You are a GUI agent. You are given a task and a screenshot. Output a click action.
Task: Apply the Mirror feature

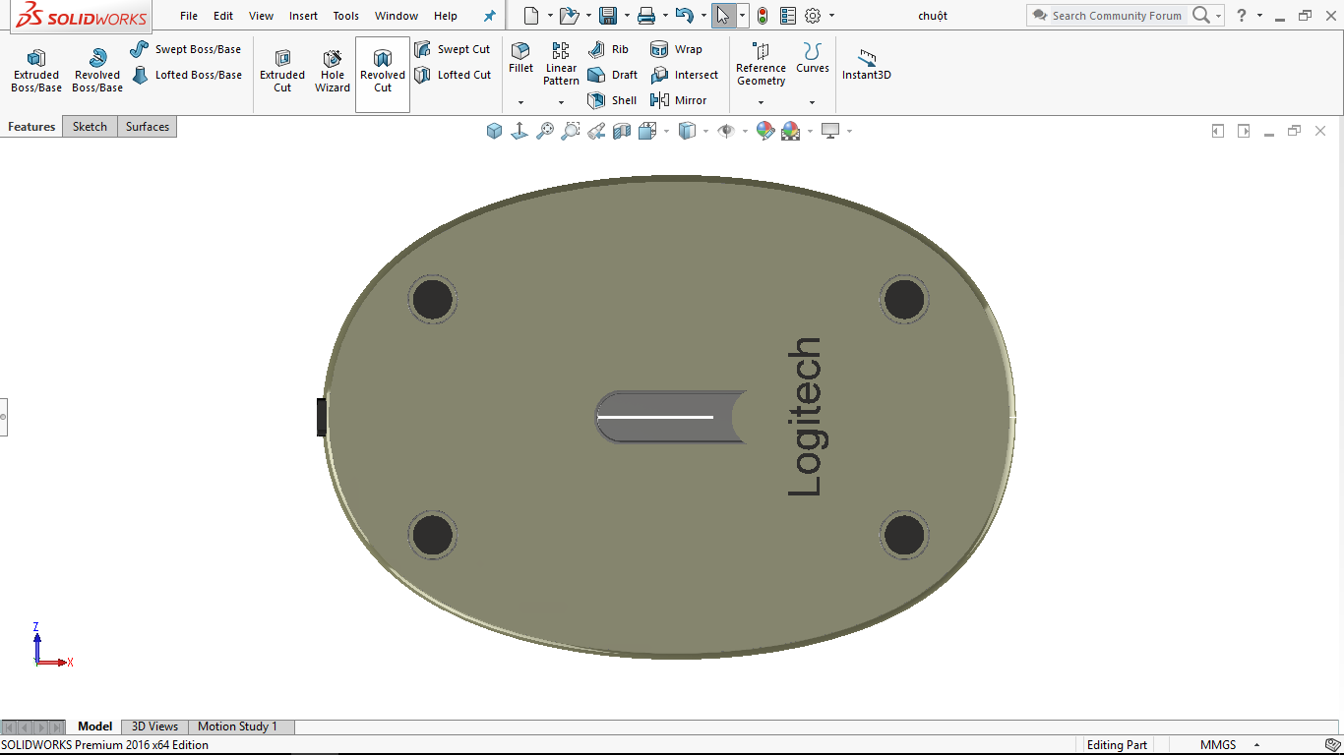coord(678,100)
